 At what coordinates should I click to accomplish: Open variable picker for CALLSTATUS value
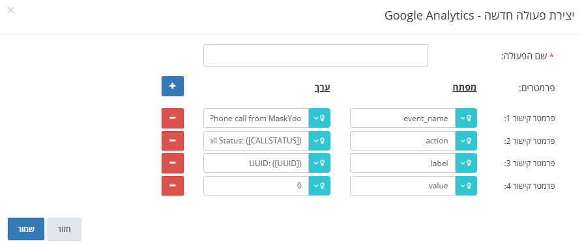point(319,141)
